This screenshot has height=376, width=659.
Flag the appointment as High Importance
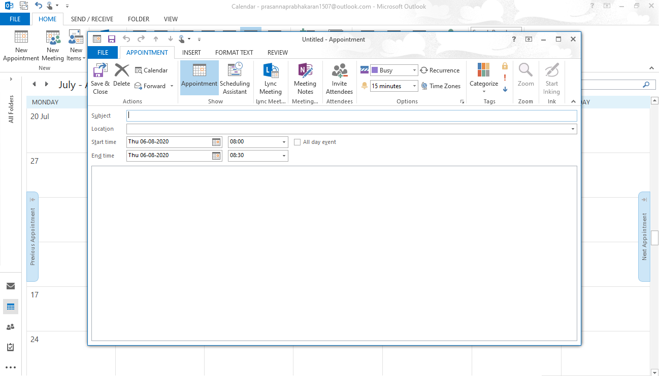tap(504, 78)
